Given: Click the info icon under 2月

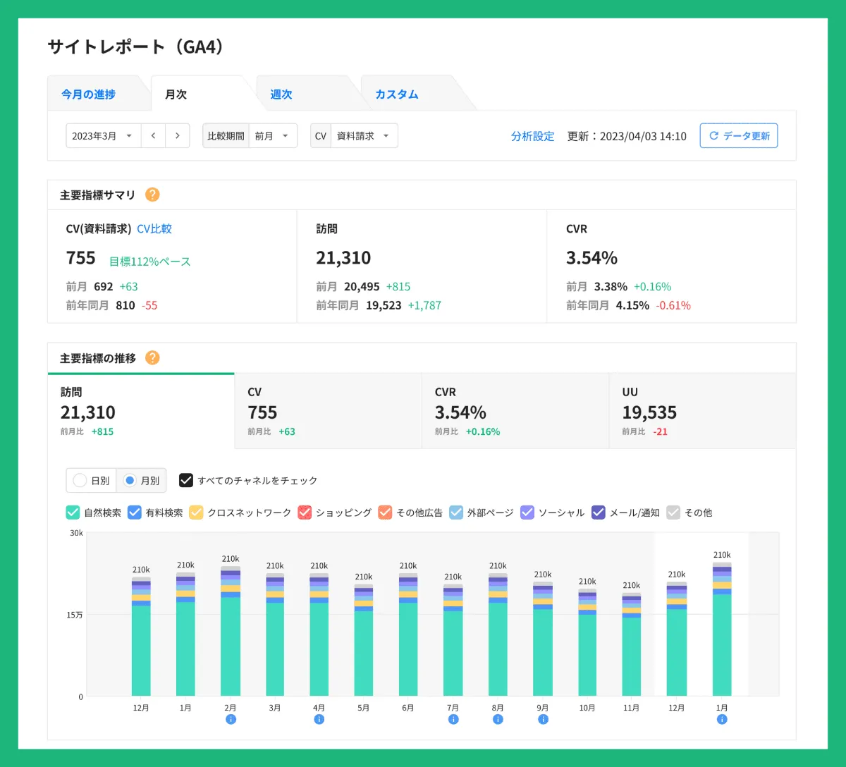Looking at the screenshot, I should click(x=231, y=719).
